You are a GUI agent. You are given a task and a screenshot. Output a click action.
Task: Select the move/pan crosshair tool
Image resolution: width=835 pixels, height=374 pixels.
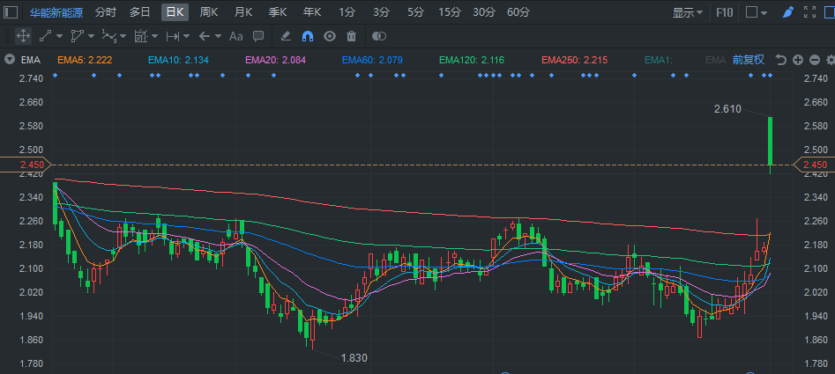point(23,36)
